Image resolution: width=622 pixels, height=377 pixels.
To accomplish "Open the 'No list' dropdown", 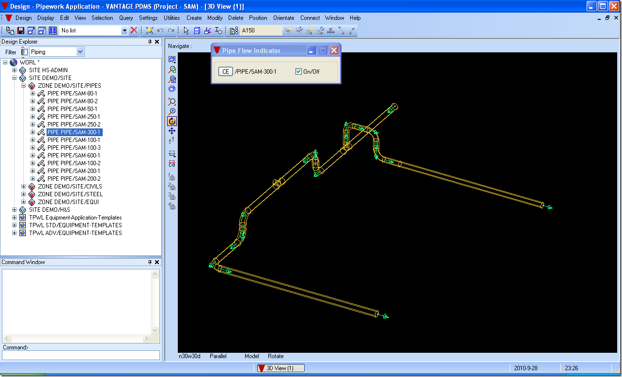I will point(124,31).
